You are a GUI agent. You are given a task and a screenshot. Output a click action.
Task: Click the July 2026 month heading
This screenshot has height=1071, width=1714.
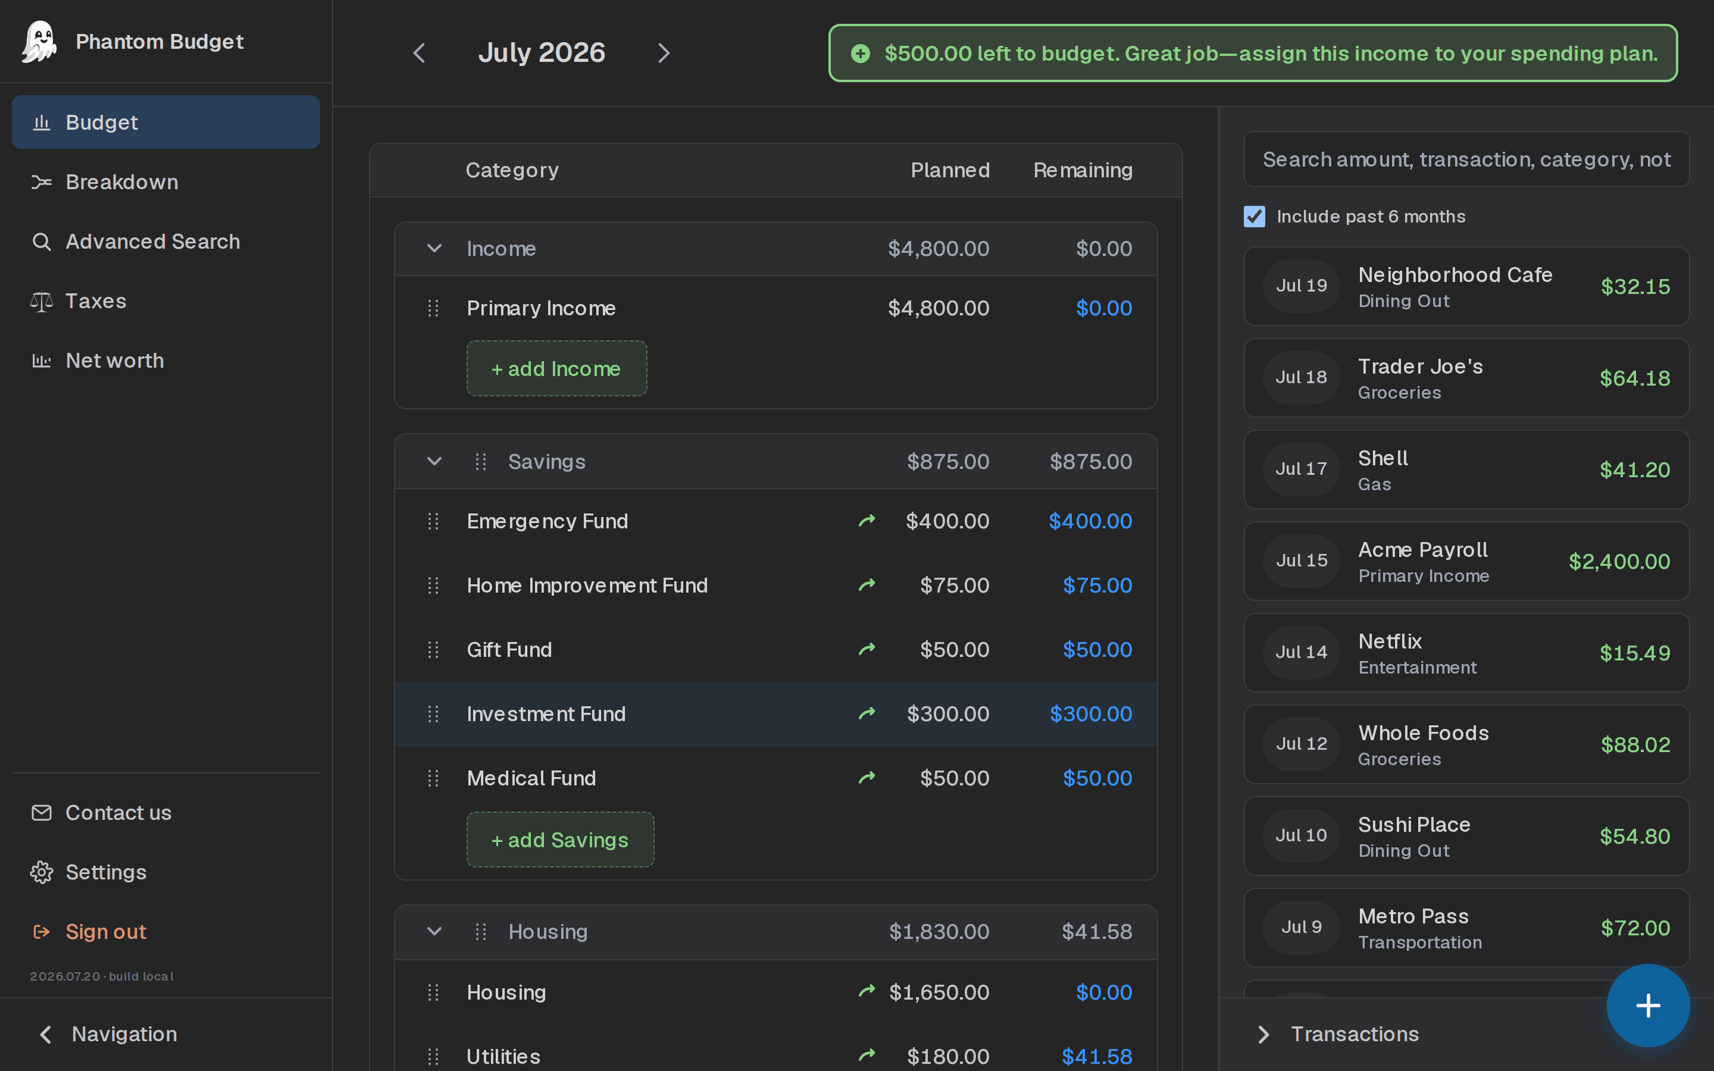click(542, 52)
